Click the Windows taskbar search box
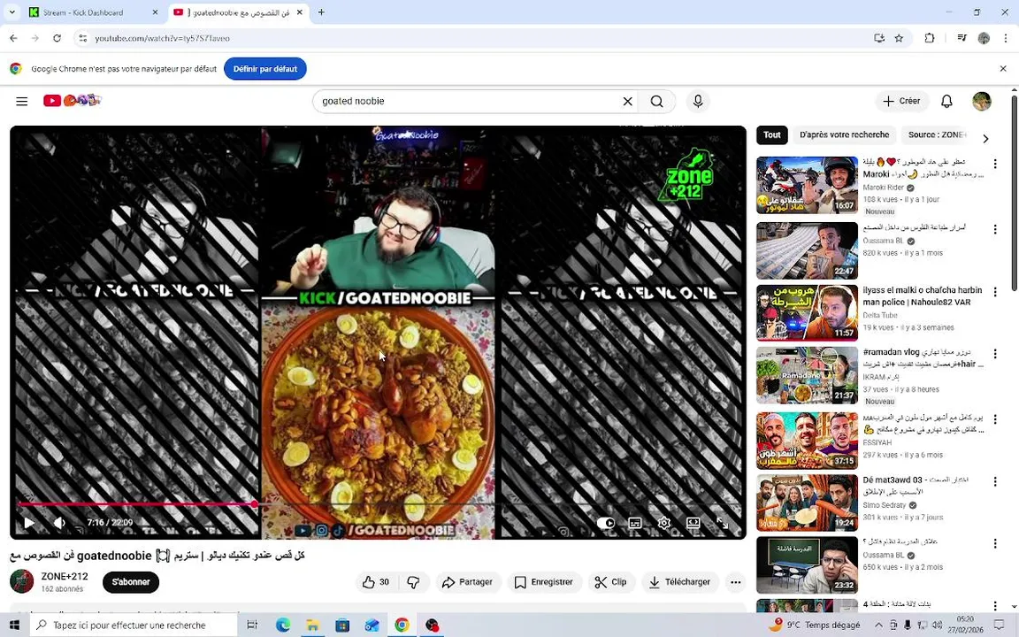The image size is (1019, 637). [x=134, y=625]
